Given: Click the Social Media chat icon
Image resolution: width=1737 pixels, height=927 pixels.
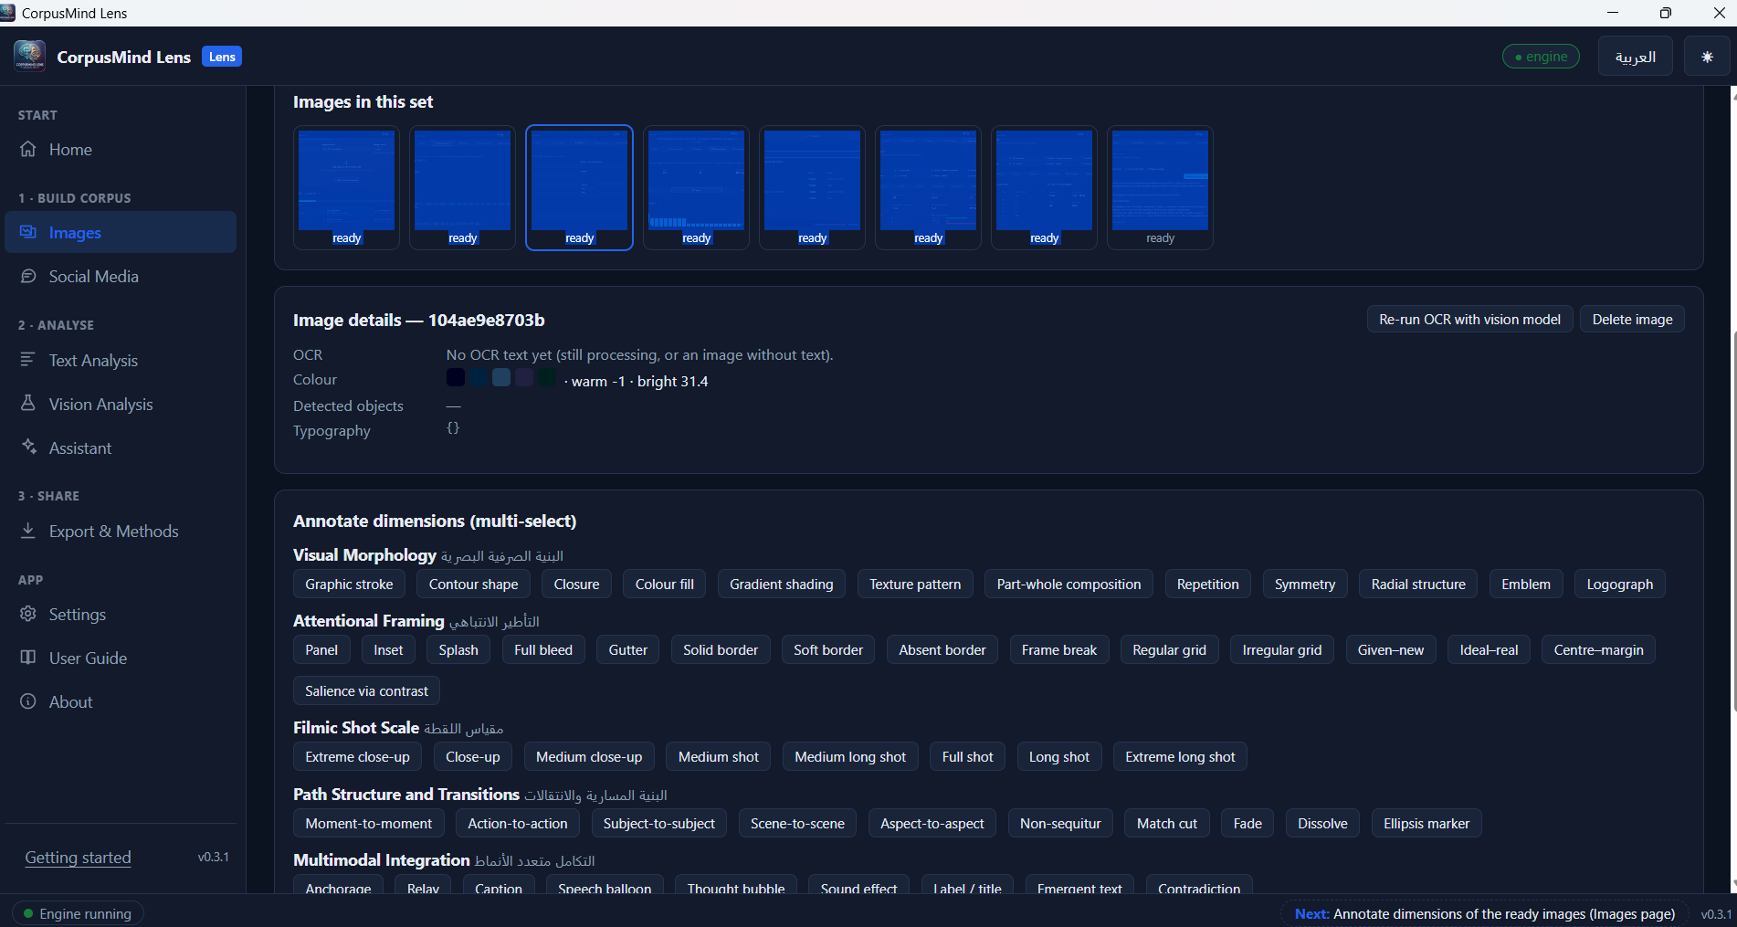Looking at the screenshot, I should (28, 276).
